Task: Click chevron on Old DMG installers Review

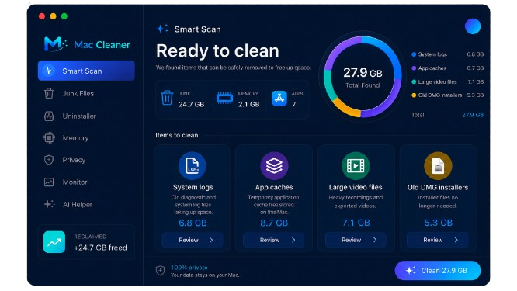Action: [x=456, y=240]
